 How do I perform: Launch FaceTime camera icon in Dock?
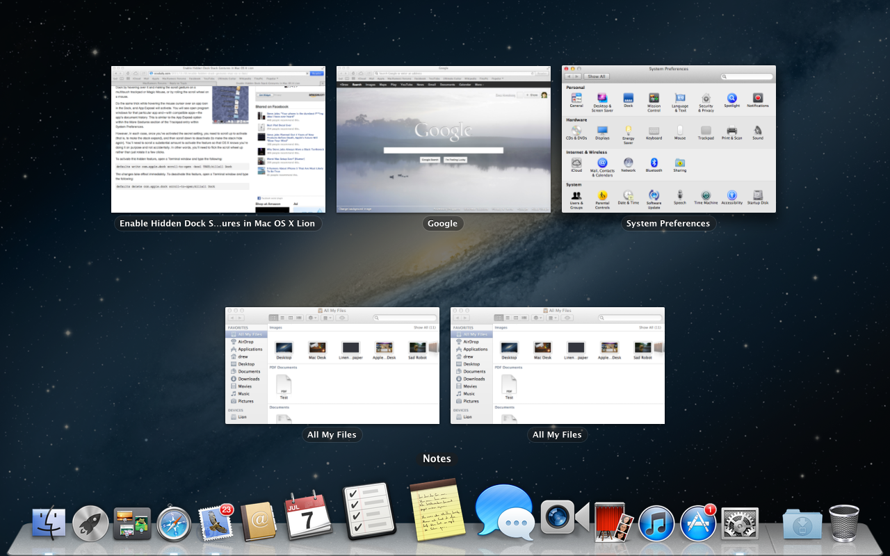pyautogui.click(x=565, y=516)
